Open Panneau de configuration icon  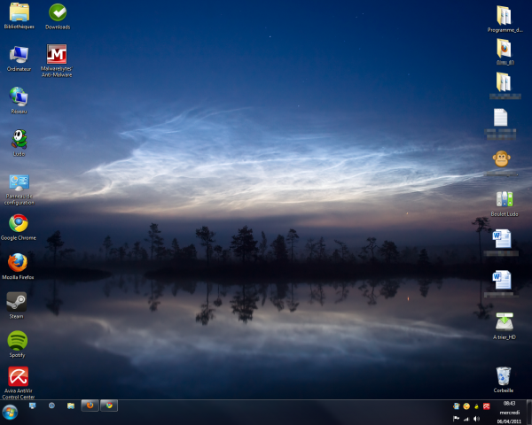pos(18,182)
